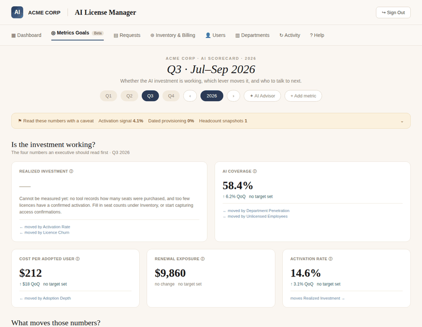Select quarter Q2

click(129, 96)
